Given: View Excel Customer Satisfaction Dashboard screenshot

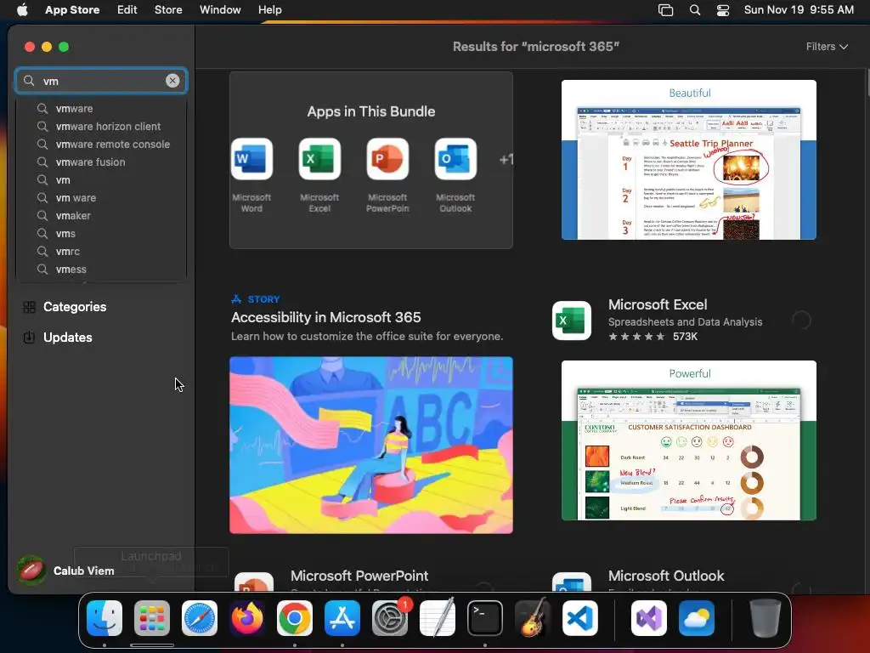Looking at the screenshot, I should [x=688, y=440].
